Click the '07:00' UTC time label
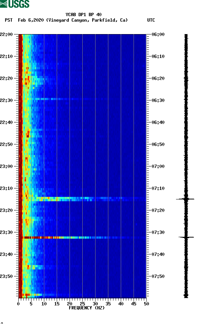The image size is (202, 327). (158, 166)
